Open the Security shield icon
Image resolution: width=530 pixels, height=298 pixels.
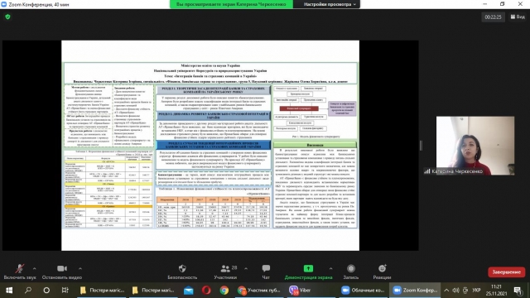click(182, 268)
